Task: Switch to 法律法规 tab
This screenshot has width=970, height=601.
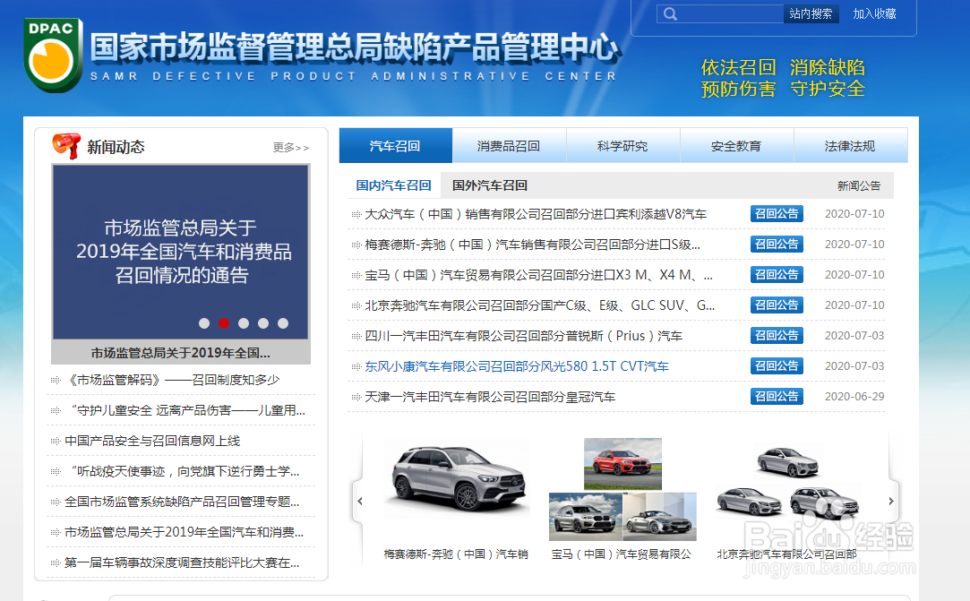Action: (850, 145)
